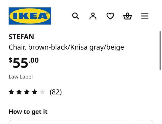
Task: Click the second rating star
Action: pos(19,92)
